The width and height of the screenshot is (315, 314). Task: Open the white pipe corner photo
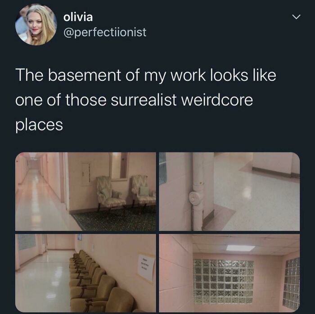pos(229,191)
